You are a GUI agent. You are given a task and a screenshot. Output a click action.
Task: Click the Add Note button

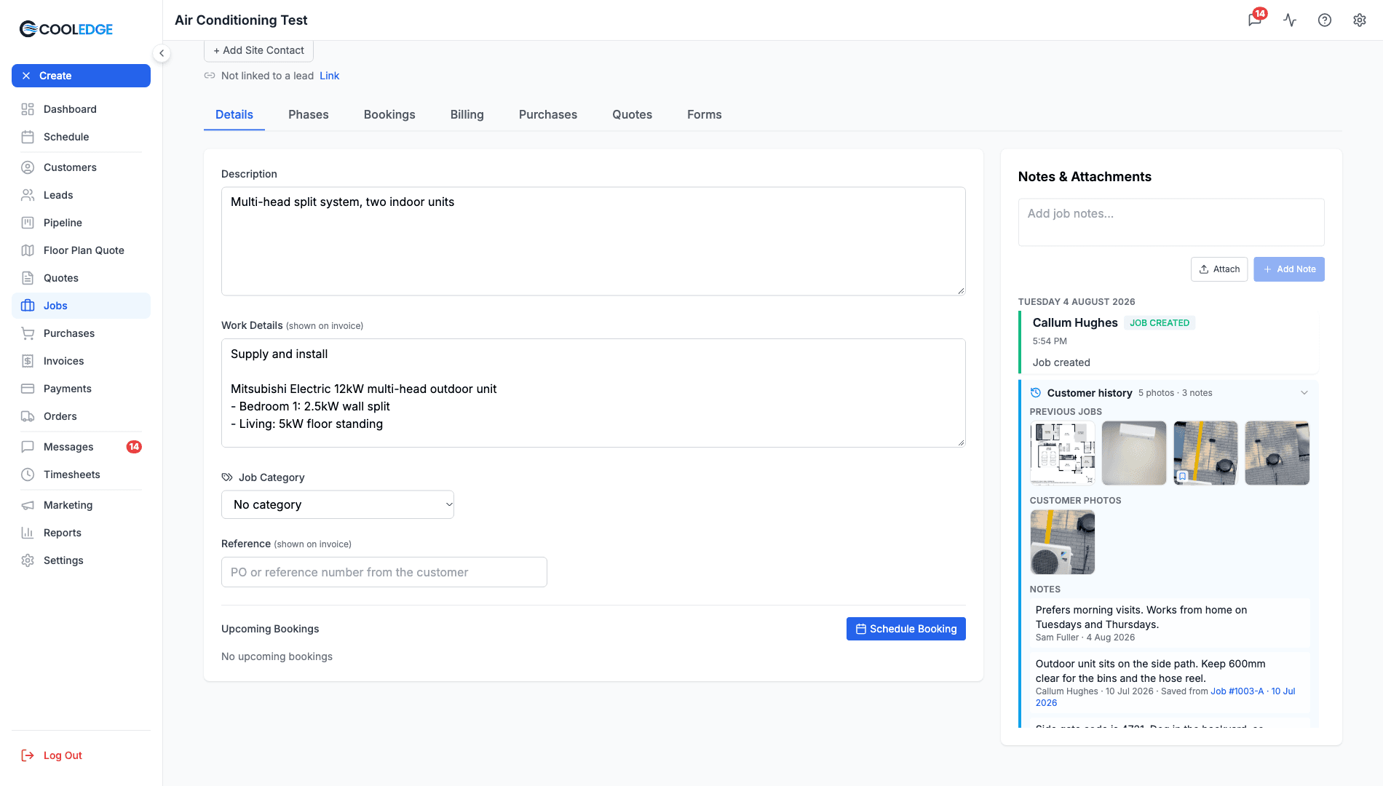(1289, 269)
